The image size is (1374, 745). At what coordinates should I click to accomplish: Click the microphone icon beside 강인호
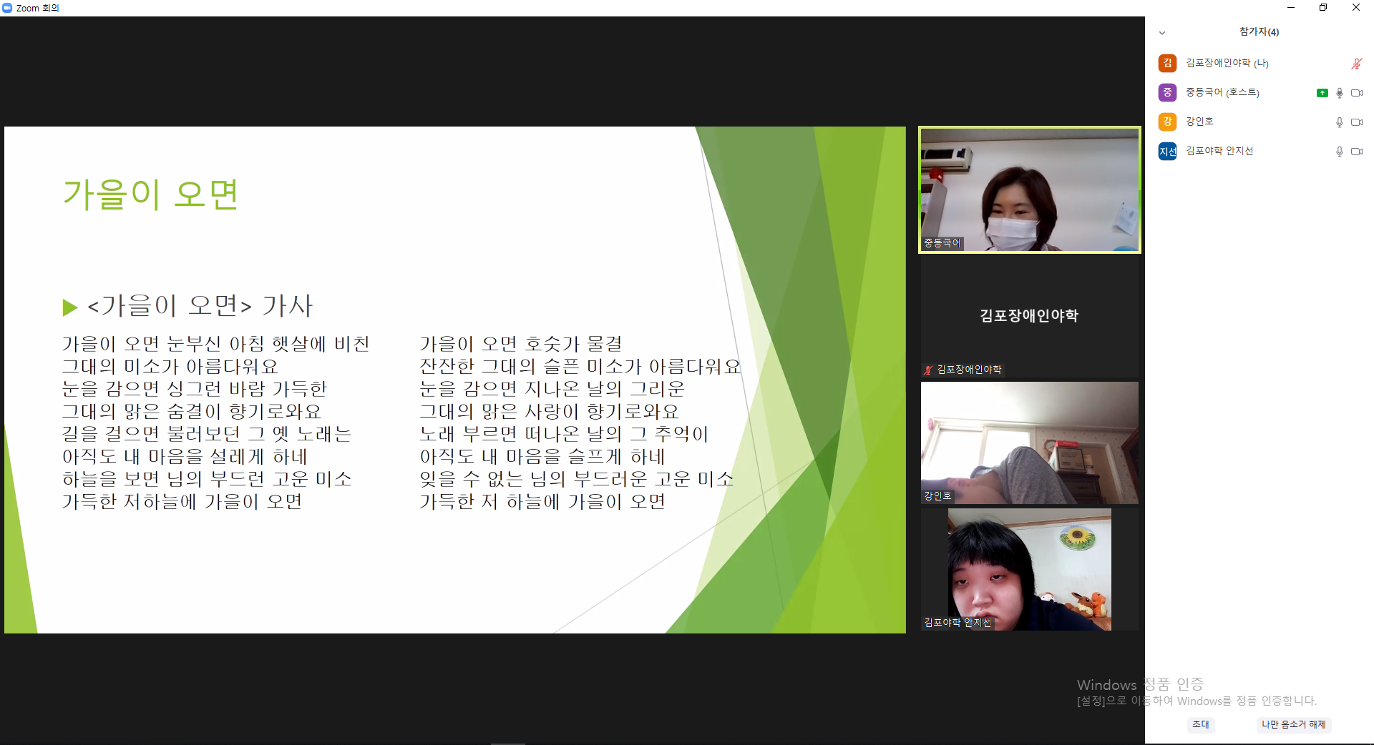pyautogui.click(x=1340, y=122)
